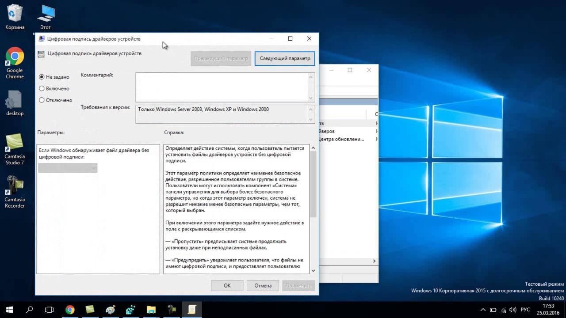Launch the Camtasia Studio 7 desktop shortcut
This screenshot has width=566, height=318.
(15, 149)
